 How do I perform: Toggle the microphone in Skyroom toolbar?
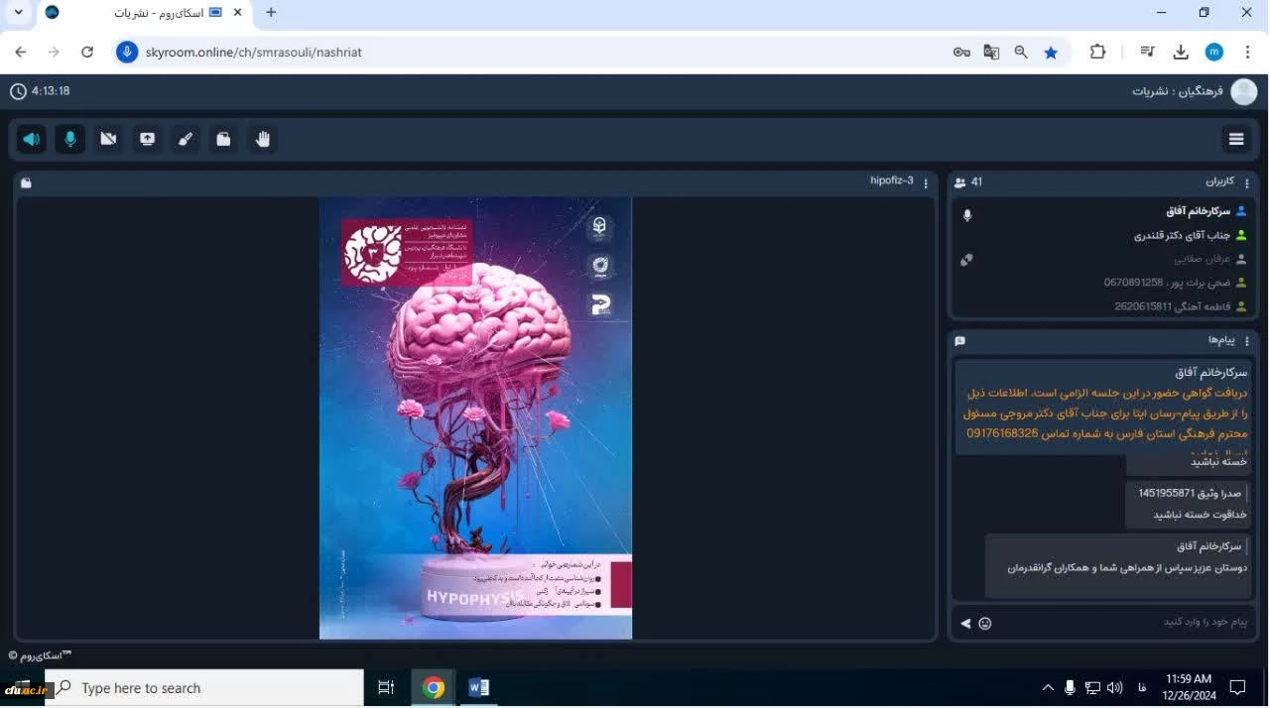coord(69,140)
